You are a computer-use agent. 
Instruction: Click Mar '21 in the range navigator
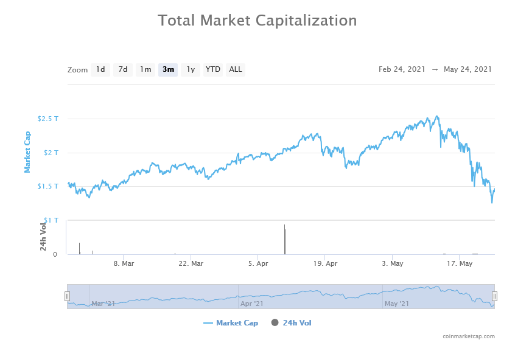click(102, 303)
